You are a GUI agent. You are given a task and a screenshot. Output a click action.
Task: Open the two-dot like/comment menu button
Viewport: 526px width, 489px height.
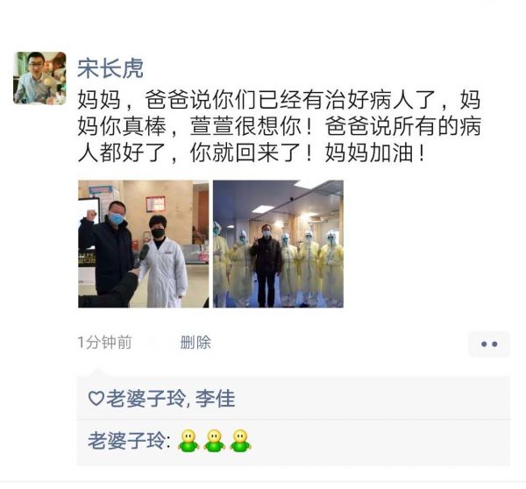489,344
